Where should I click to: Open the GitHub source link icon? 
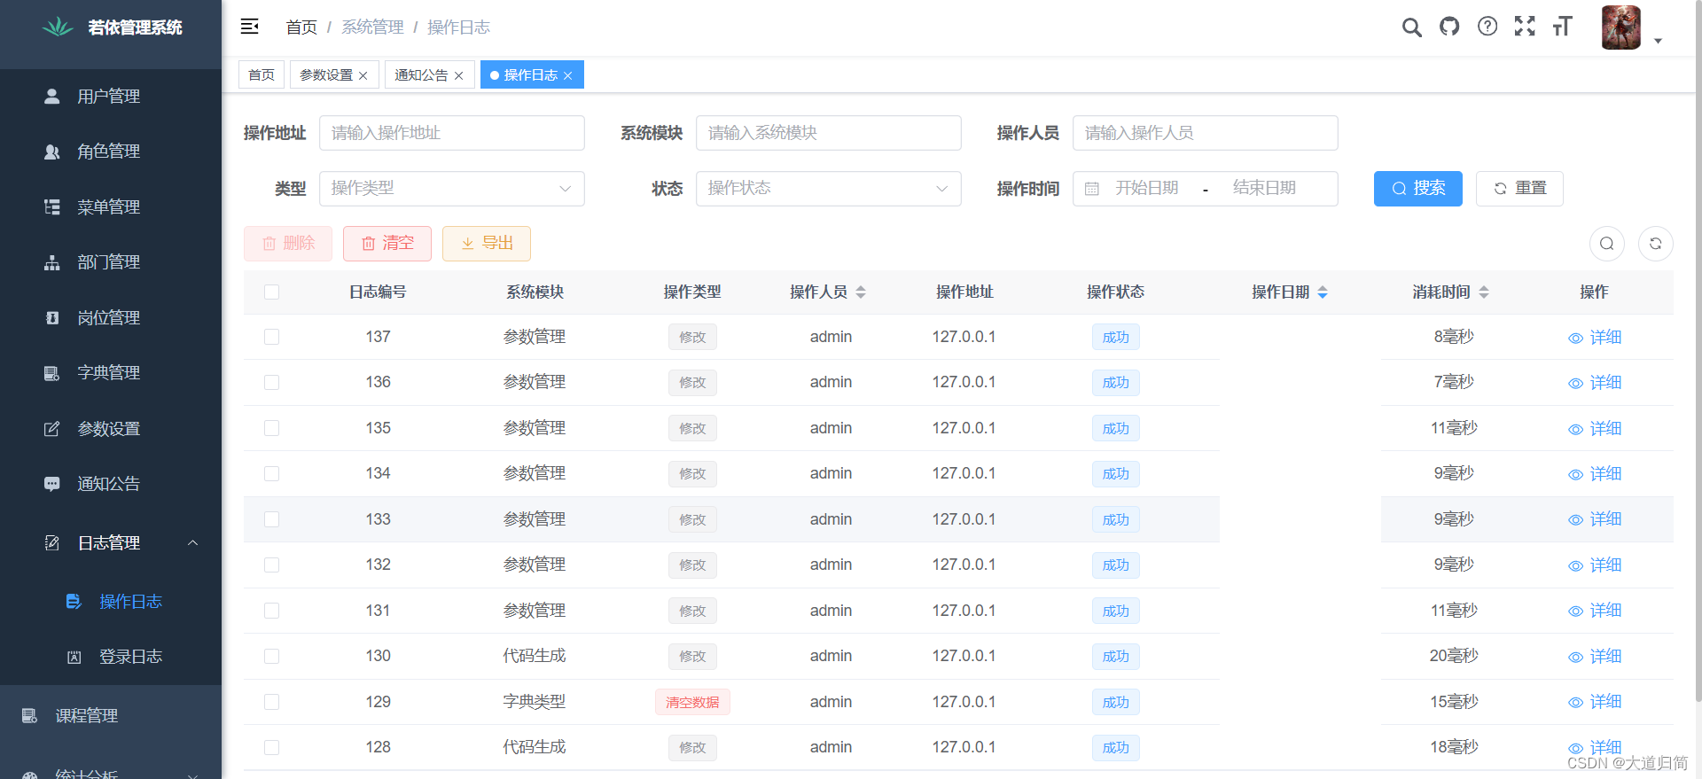pos(1449,27)
